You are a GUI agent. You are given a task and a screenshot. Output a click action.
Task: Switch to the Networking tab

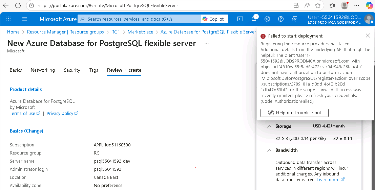click(x=43, y=70)
